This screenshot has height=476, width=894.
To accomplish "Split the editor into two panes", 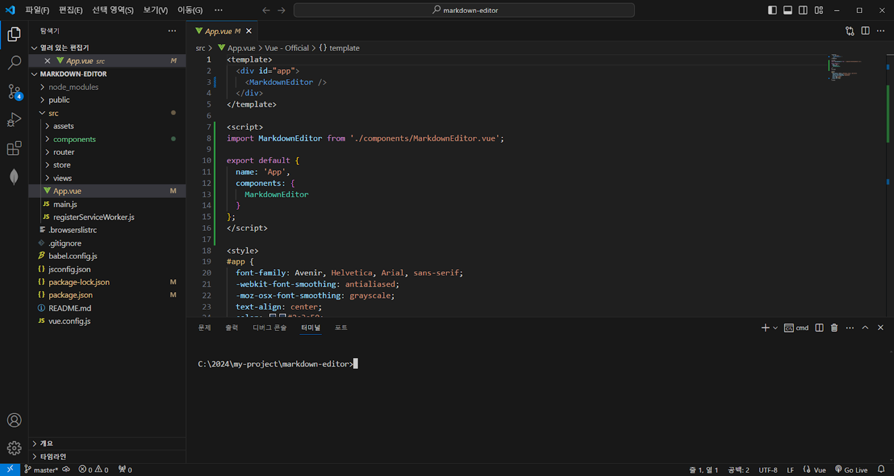I will pos(865,31).
